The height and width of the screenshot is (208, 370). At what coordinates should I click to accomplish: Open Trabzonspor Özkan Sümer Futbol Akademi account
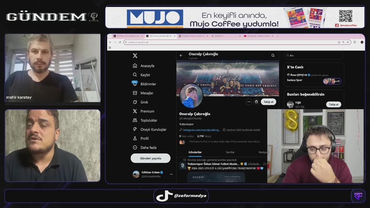tap(213, 164)
